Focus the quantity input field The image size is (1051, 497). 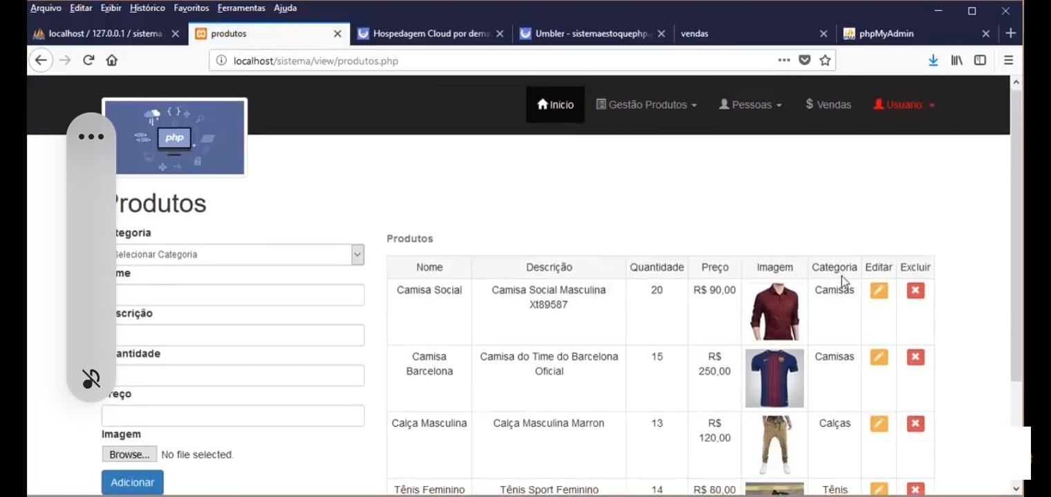233,376
